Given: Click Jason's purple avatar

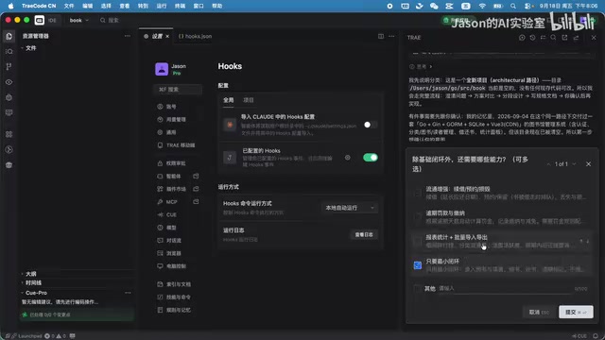Looking at the screenshot, I should point(162,69).
